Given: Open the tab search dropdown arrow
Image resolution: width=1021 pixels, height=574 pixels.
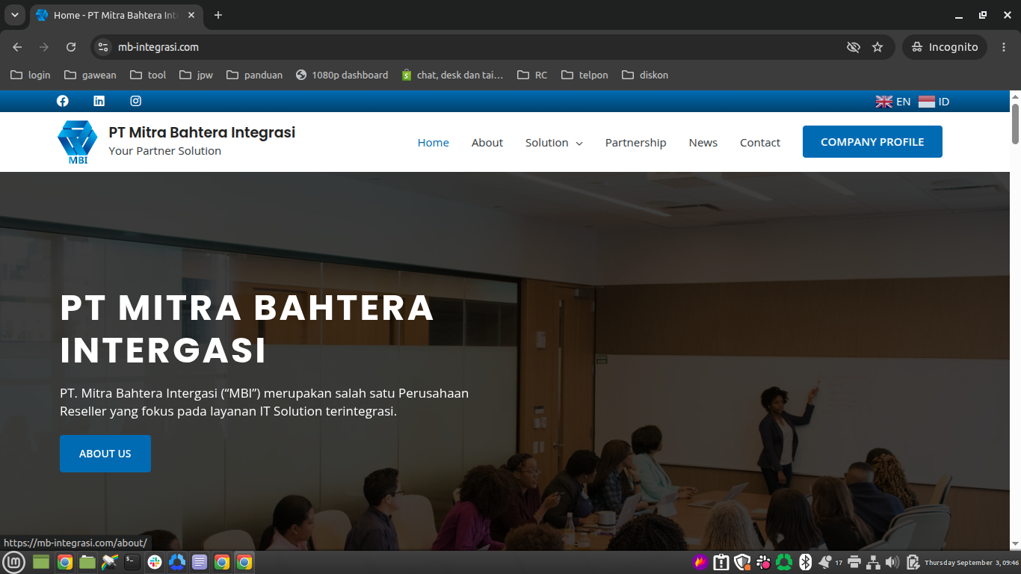Looking at the screenshot, I should pyautogui.click(x=14, y=15).
